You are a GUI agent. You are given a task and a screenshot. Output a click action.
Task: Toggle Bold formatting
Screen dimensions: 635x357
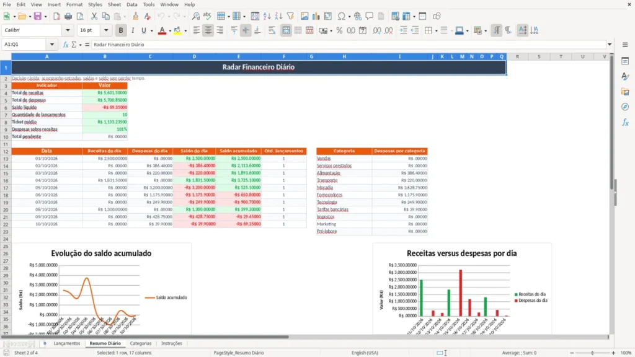pos(121,30)
